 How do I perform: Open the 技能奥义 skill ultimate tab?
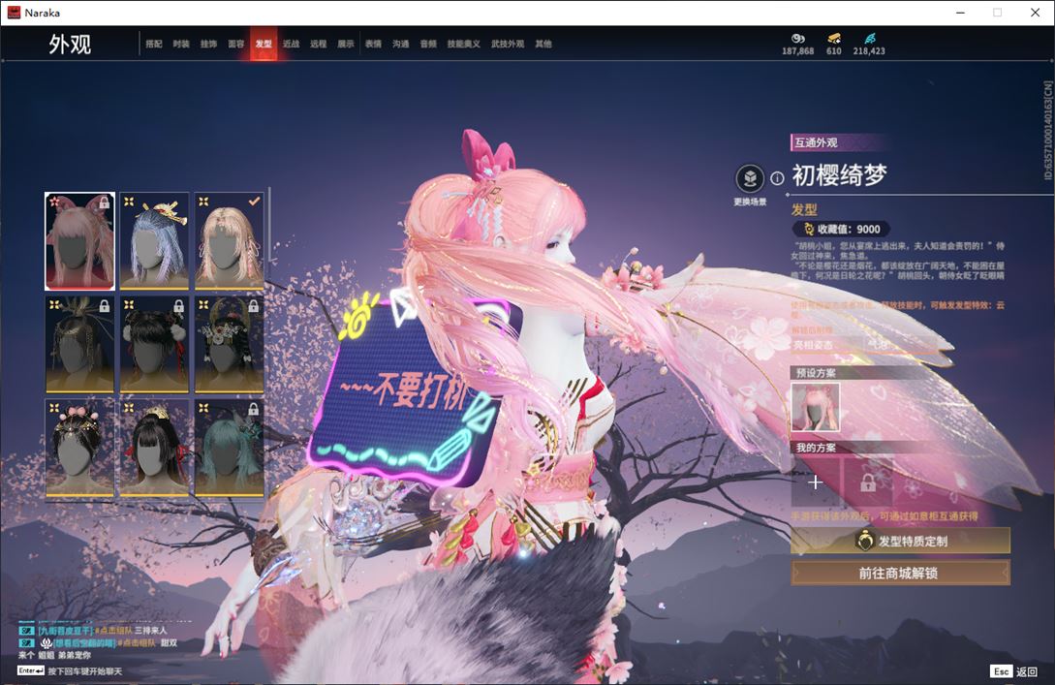click(464, 44)
